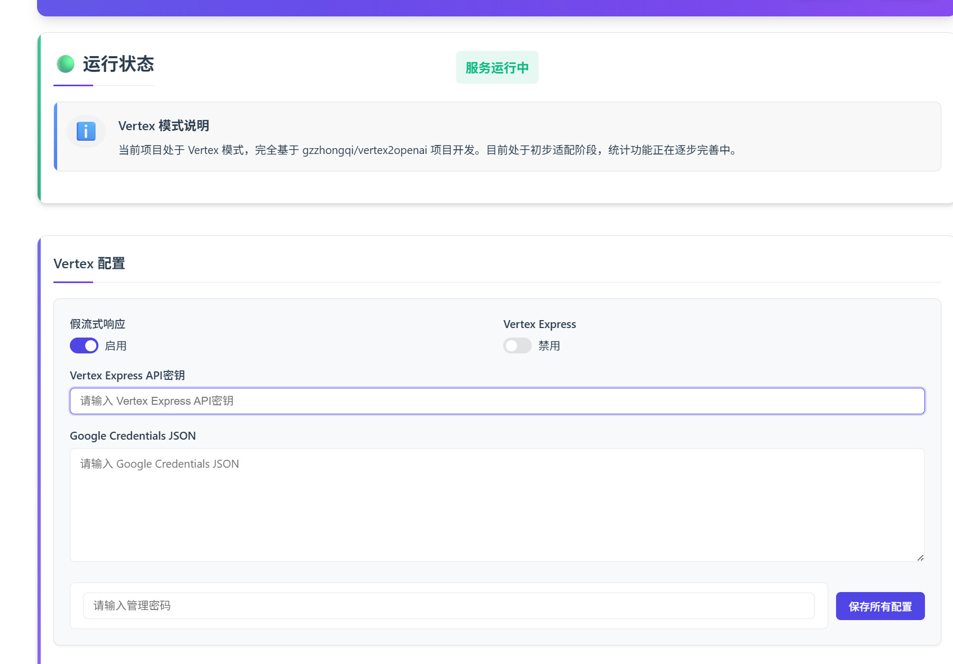Click the green running status dot
953x664 pixels.
coord(66,64)
